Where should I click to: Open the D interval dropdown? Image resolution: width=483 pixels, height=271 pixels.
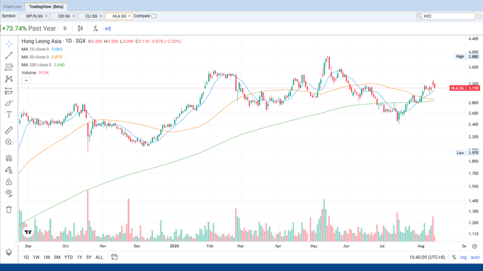coord(65,28)
